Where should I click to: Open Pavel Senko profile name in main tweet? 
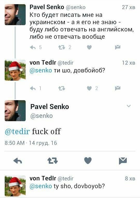click(x=50, y=107)
